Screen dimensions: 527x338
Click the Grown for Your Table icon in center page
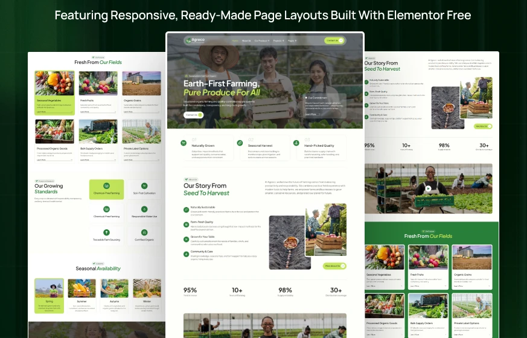pyautogui.click(x=186, y=239)
